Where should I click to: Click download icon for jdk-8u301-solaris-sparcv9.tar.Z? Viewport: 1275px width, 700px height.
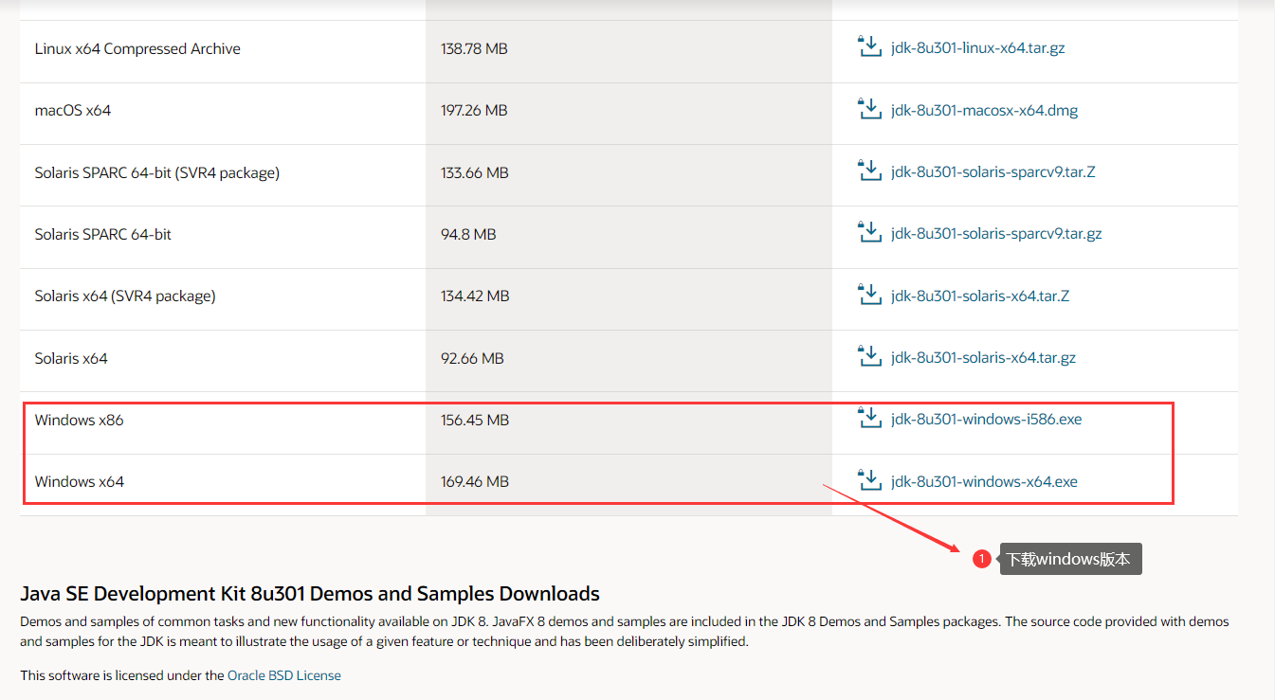(869, 171)
